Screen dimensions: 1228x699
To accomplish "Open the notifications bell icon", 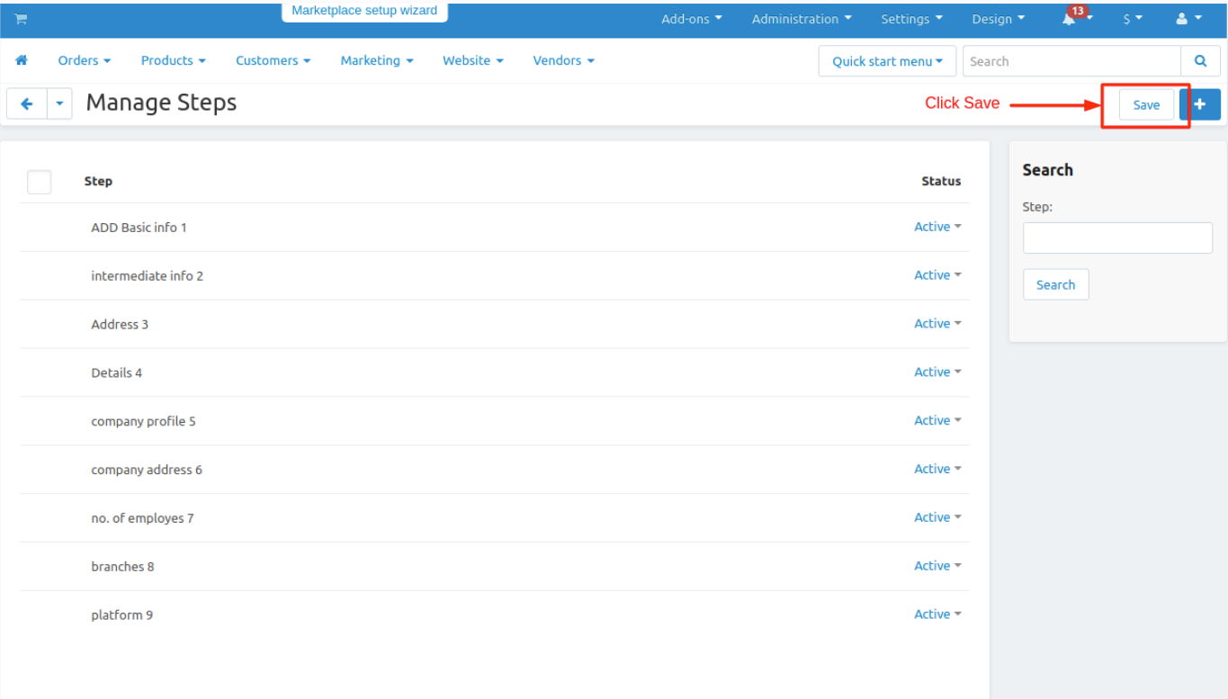I will 1070,19.
